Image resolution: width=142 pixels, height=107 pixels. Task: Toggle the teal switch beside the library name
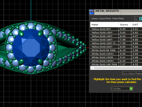click(x=140, y=19)
